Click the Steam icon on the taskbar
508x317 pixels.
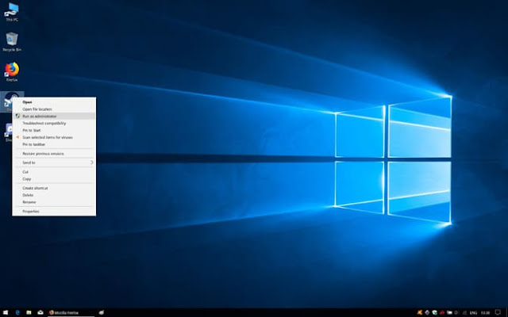click(x=102, y=312)
